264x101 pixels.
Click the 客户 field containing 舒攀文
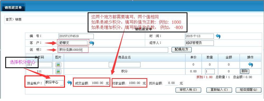73,43
